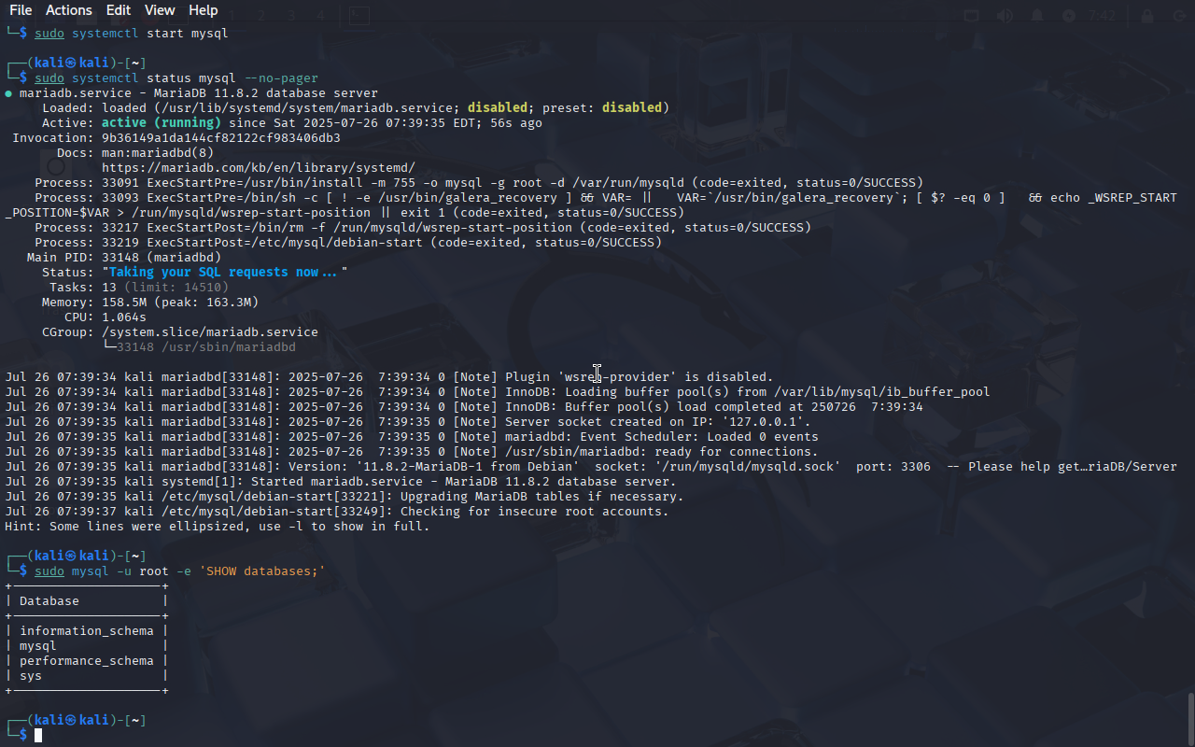This screenshot has width=1195, height=747.
Task: Click the 'Main PID: 33148 (mariadbd)' line
Action: tap(124, 258)
